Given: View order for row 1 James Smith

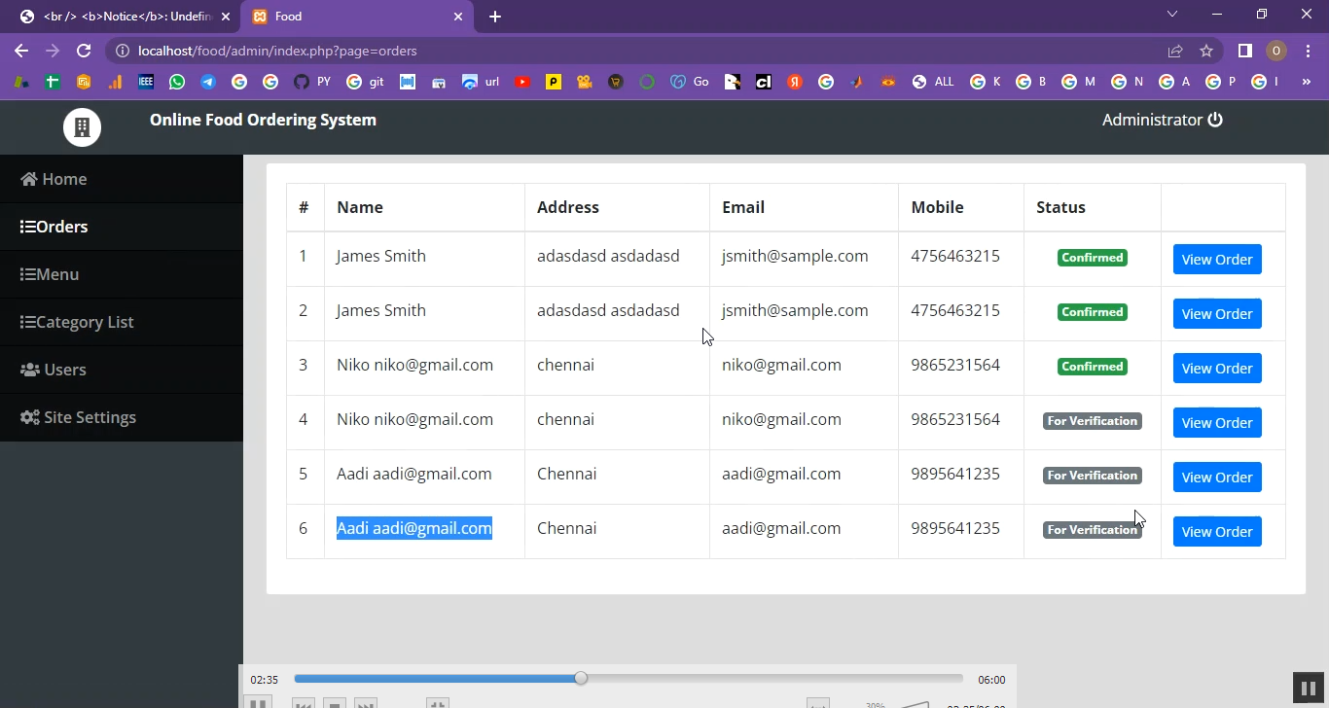Looking at the screenshot, I should coord(1216,260).
